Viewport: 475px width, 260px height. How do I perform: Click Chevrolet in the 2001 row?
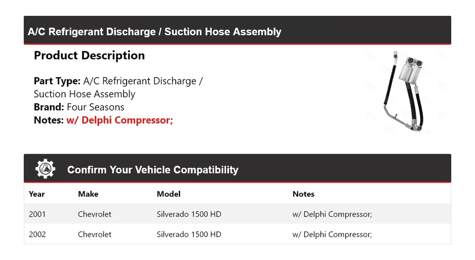[x=95, y=215]
